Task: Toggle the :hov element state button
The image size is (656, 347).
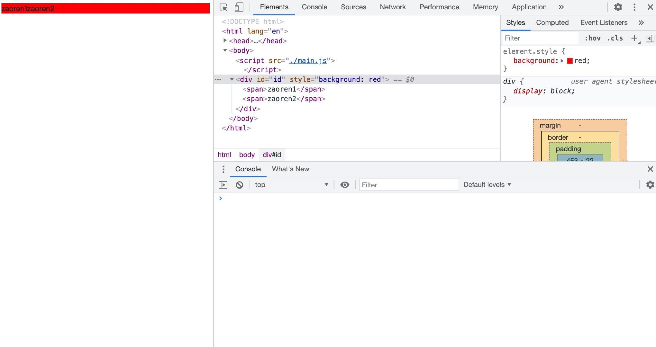Action: coord(592,38)
